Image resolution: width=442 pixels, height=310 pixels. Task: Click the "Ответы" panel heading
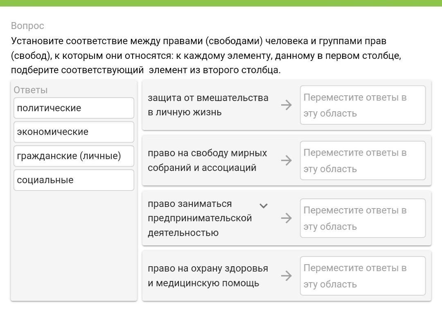coord(31,90)
